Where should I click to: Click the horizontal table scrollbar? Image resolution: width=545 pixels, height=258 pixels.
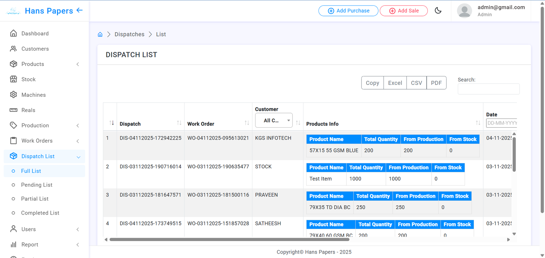click(229, 240)
